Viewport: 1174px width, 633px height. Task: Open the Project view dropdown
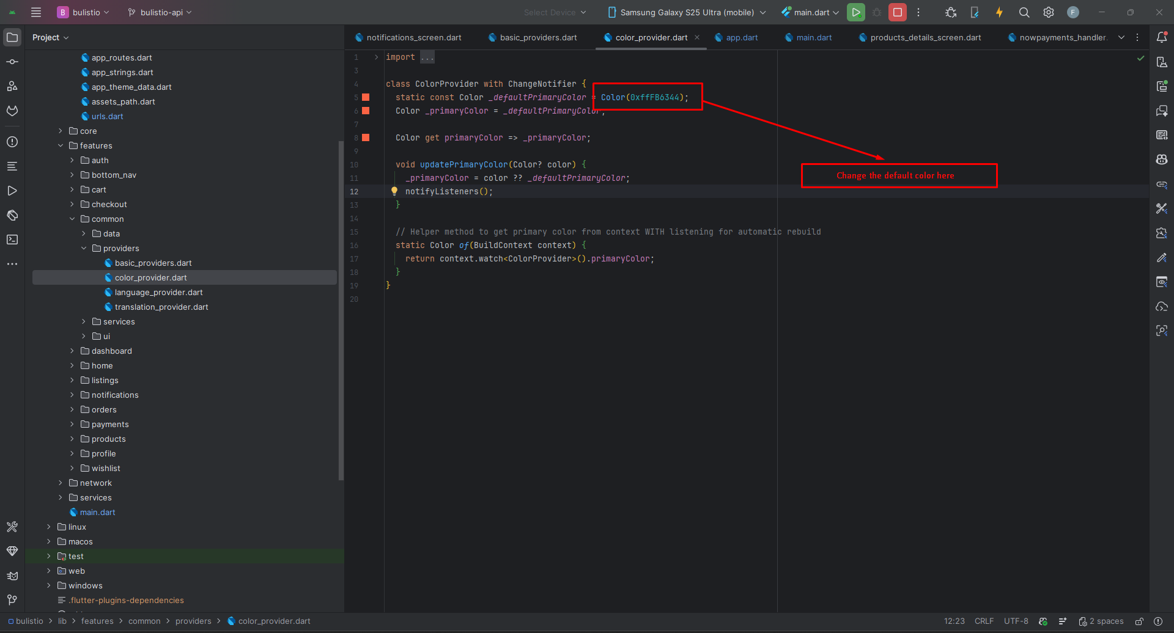(x=51, y=37)
